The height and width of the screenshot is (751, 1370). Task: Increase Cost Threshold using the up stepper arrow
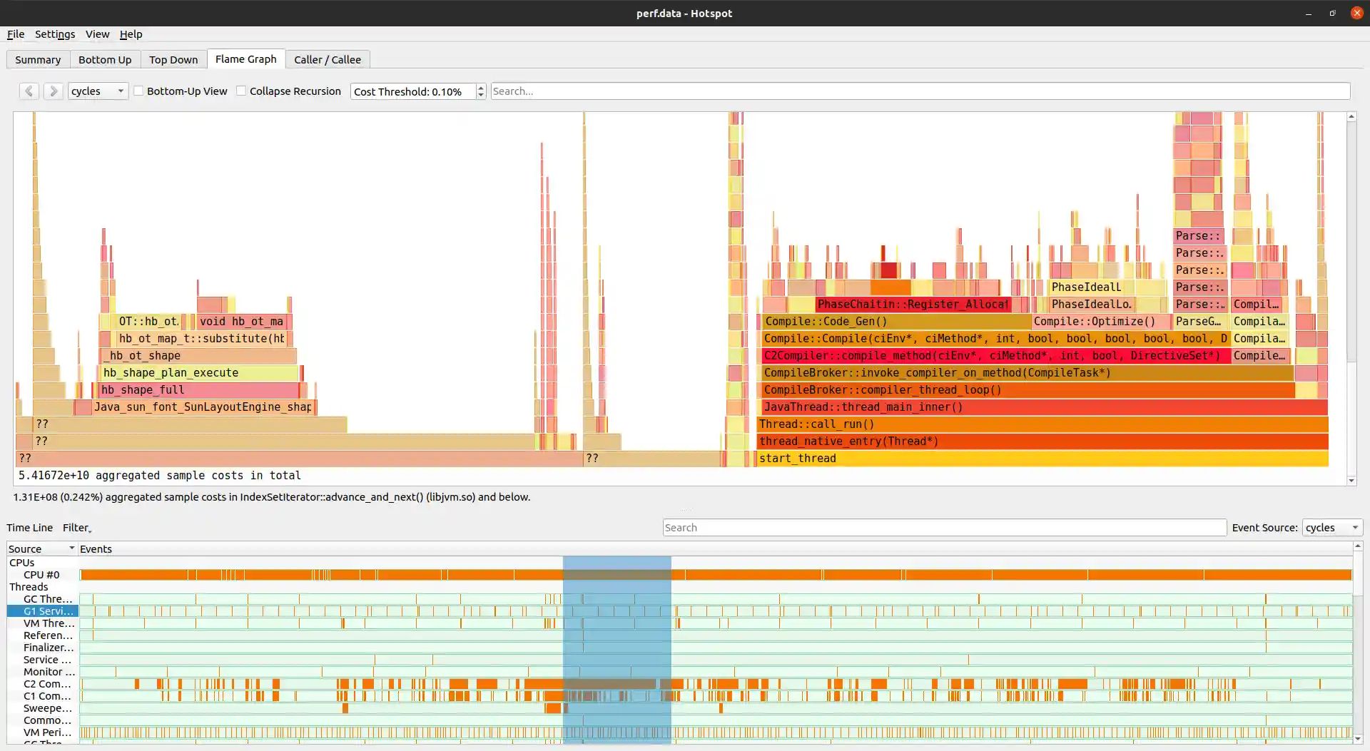point(480,87)
